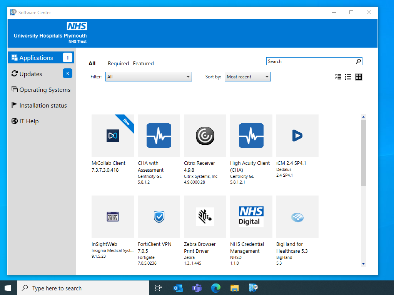This screenshot has width=394, height=295.
Task: Go to Operating Systems section
Action: pos(41,89)
